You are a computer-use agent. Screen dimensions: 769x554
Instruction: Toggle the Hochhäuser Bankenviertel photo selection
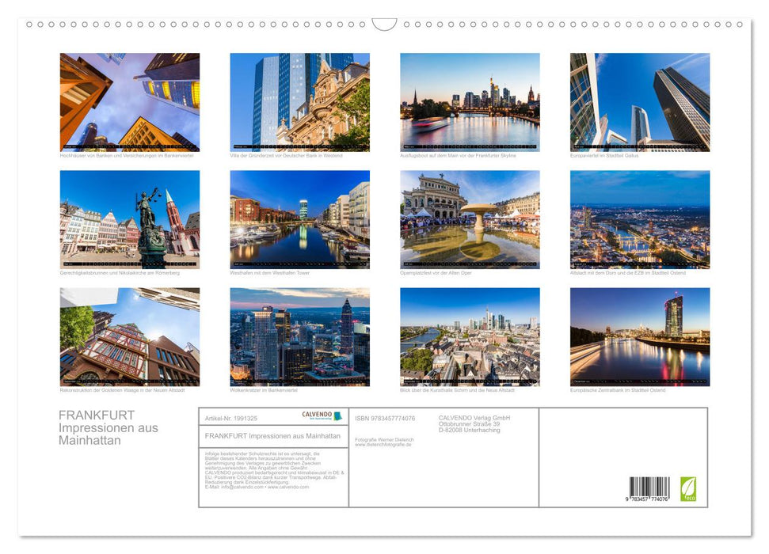pos(128,103)
